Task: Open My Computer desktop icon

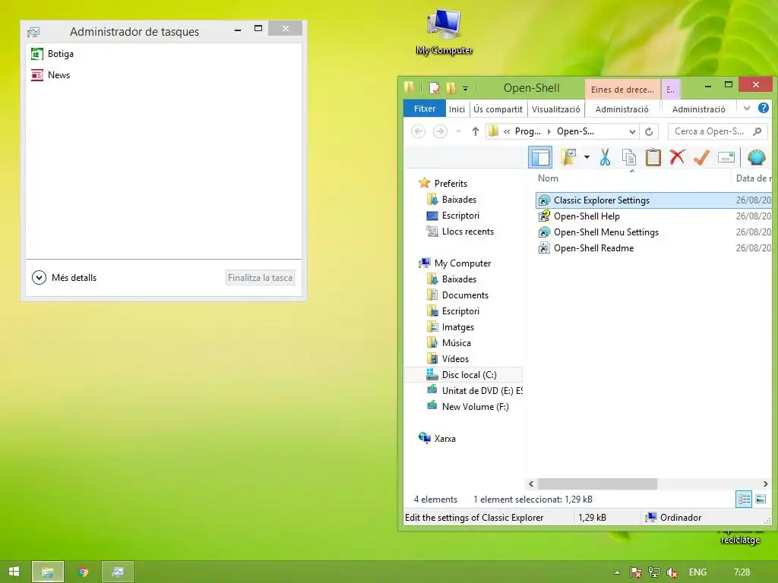Action: 444,32
